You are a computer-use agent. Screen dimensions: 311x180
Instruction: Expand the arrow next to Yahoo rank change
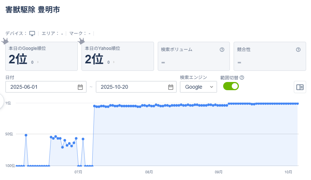(114, 62)
